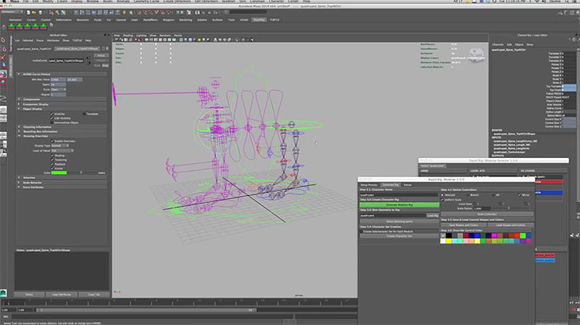Expand the Node Behavior section
580x325 pixels.
(x=19, y=182)
